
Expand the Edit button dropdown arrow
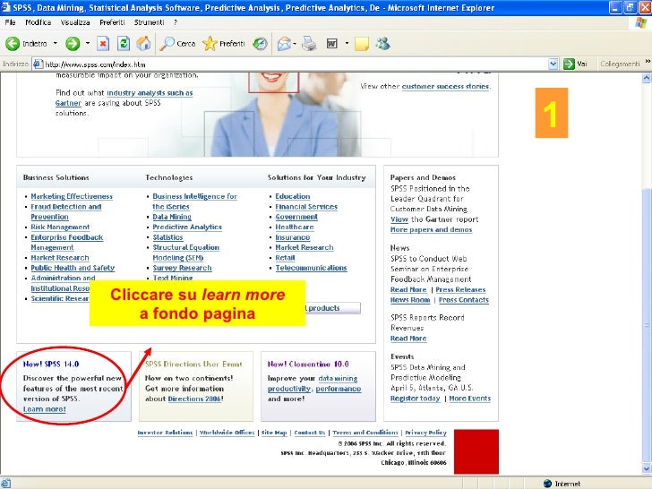pos(347,43)
